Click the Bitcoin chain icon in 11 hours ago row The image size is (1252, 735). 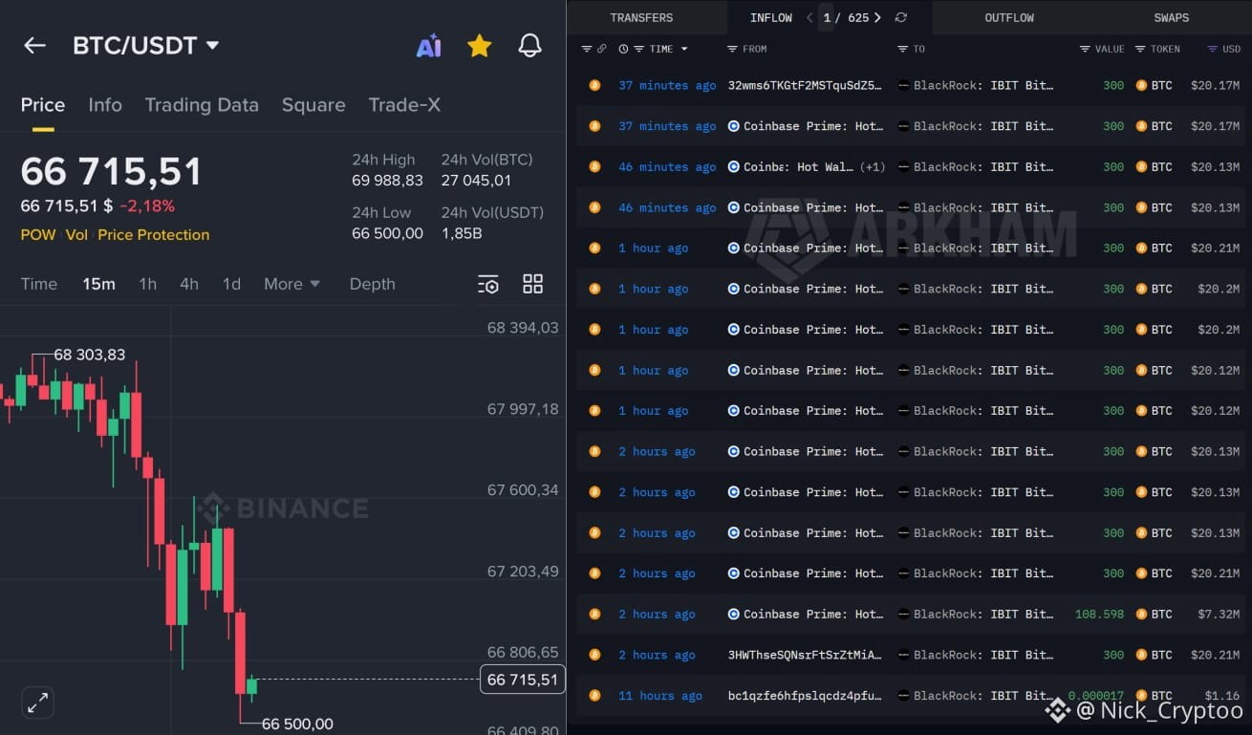[594, 696]
